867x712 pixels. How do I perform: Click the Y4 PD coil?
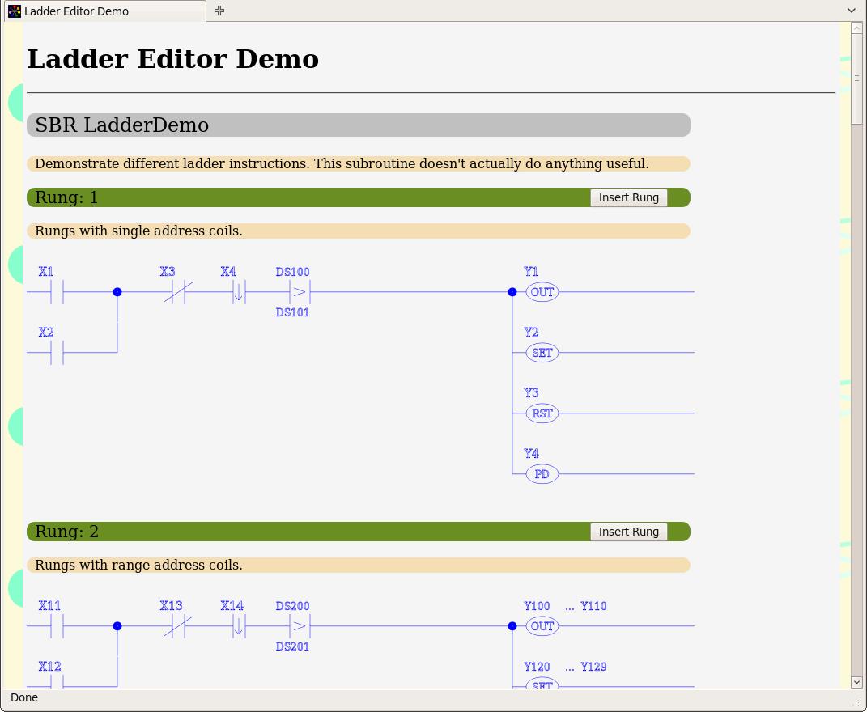coord(542,474)
